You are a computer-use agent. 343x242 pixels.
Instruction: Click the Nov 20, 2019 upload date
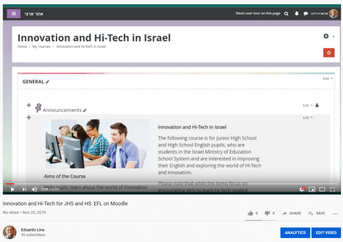pos(34,213)
